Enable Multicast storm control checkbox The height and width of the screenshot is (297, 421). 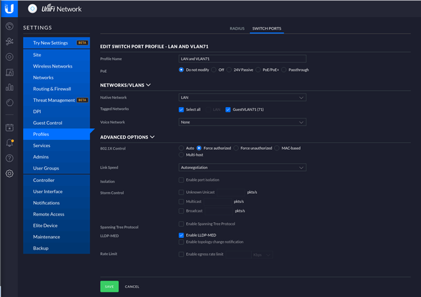coord(182,202)
